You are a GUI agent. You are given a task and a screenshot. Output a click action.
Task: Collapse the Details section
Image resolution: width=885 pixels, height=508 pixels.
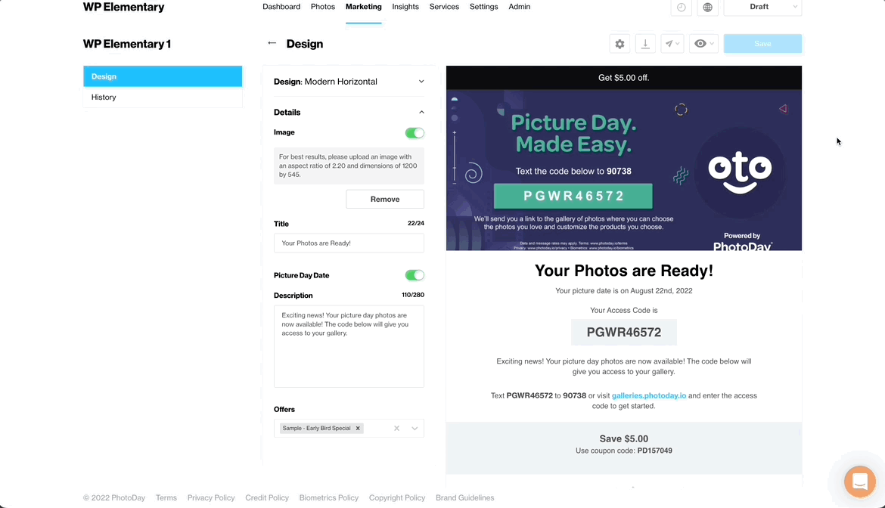point(421,113)
